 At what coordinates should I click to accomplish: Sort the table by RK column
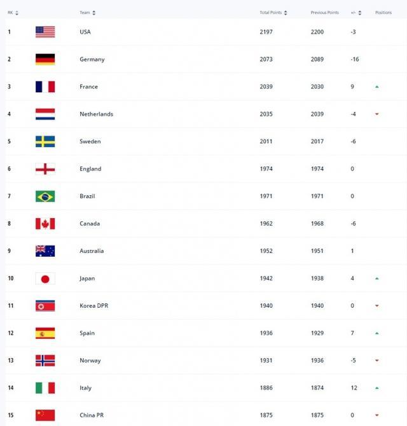[13, 13]
